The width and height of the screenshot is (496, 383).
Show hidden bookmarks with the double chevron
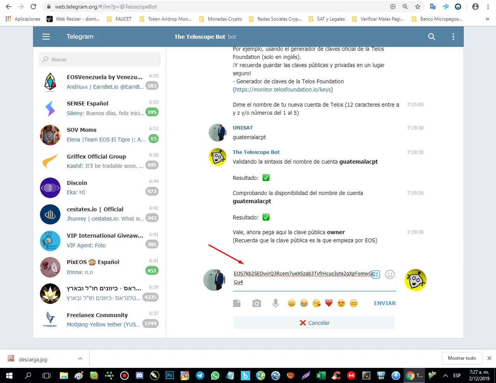(x=487, y=19)
